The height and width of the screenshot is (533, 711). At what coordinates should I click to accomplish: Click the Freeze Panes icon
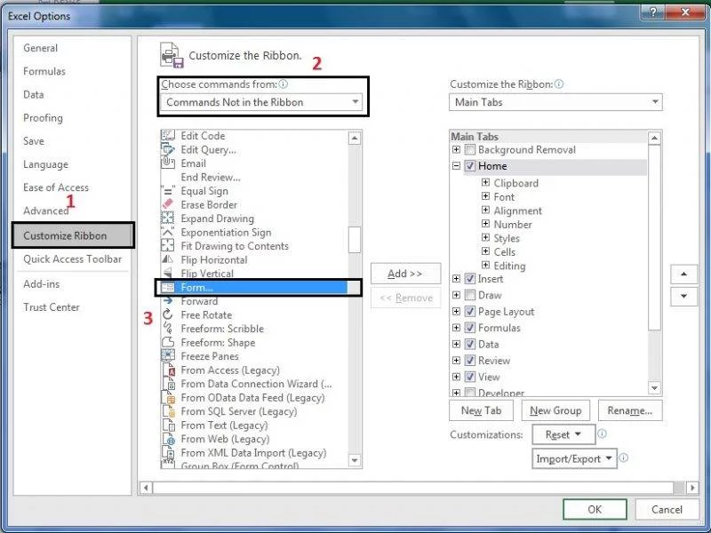tap(168, 356)
